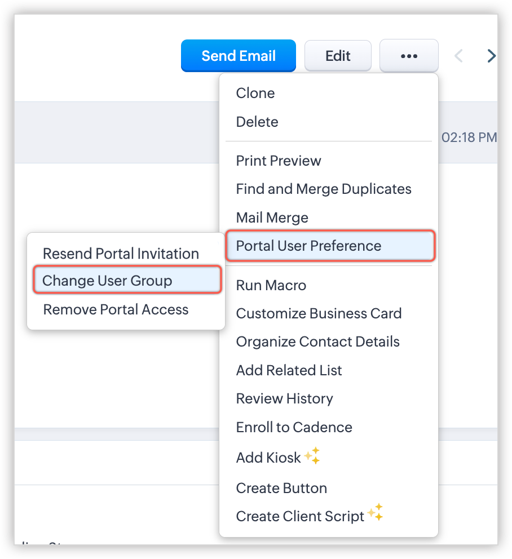
Task: Go to previous record with left chevron
Action: point(459,56)
